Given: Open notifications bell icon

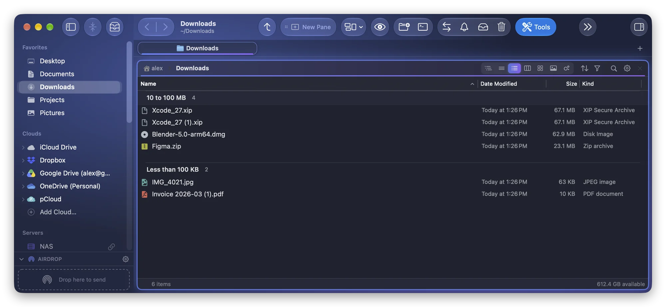Looking at the screenshot, I should point(464,27).
